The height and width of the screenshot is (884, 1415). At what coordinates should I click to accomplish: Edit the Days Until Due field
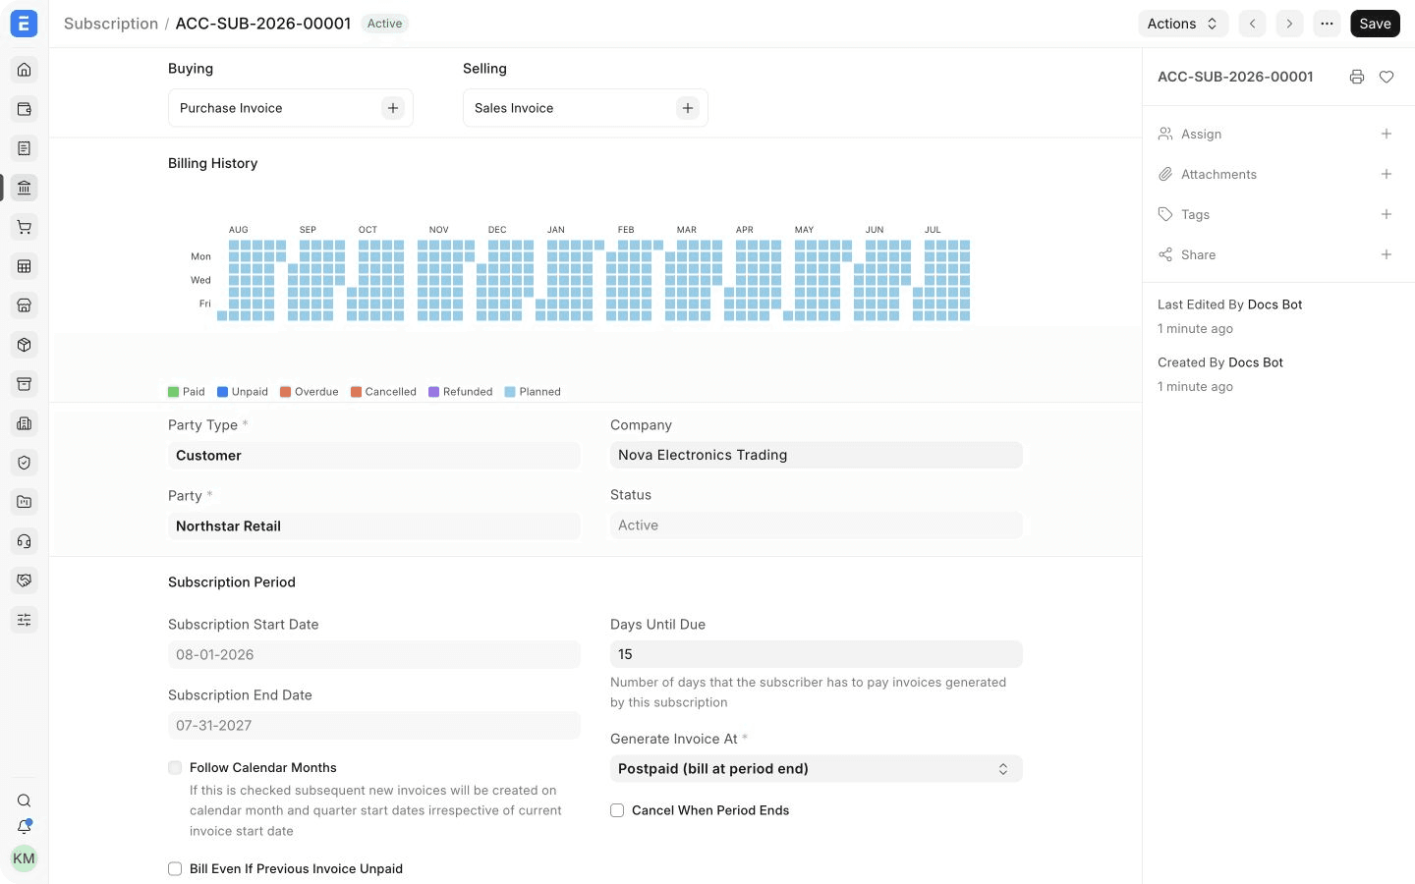(817, 654)
